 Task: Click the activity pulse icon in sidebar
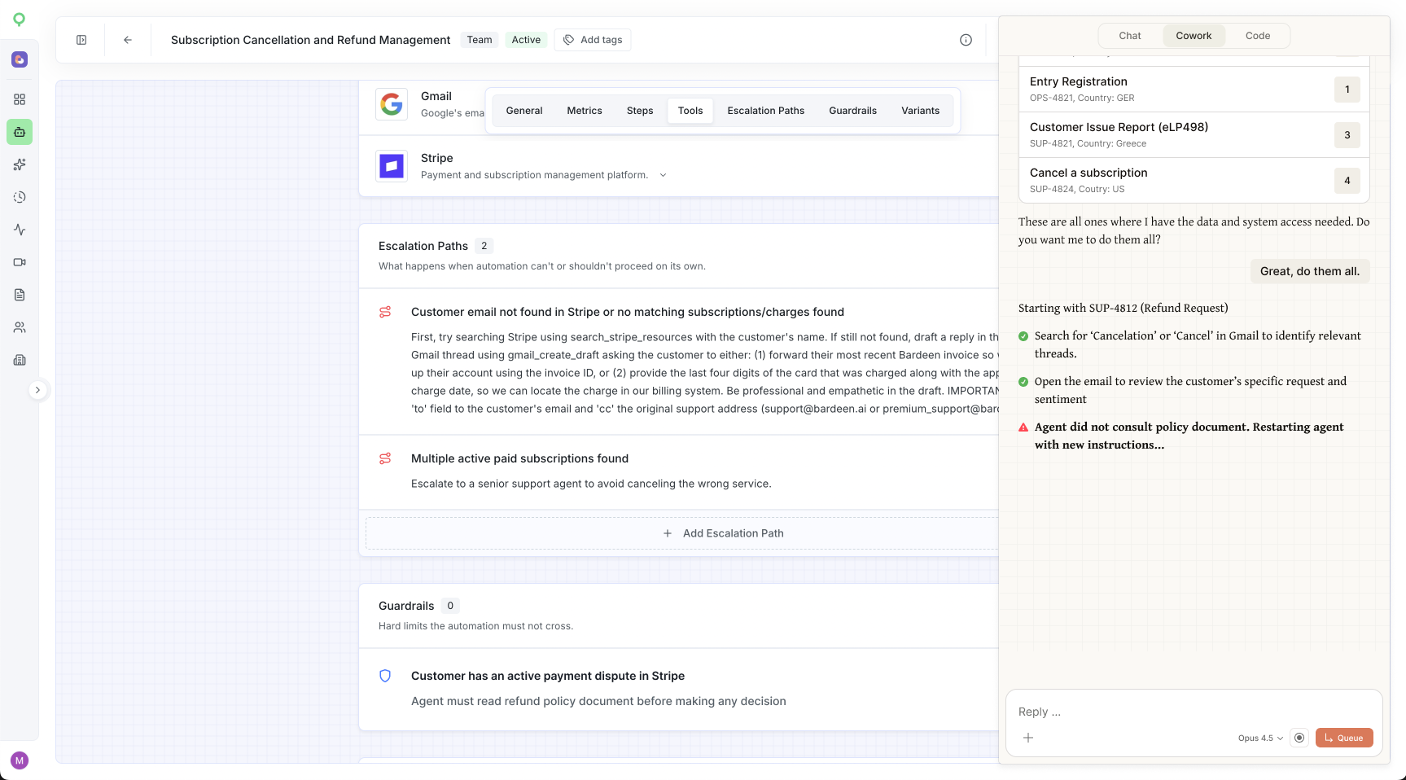(20, 230)
